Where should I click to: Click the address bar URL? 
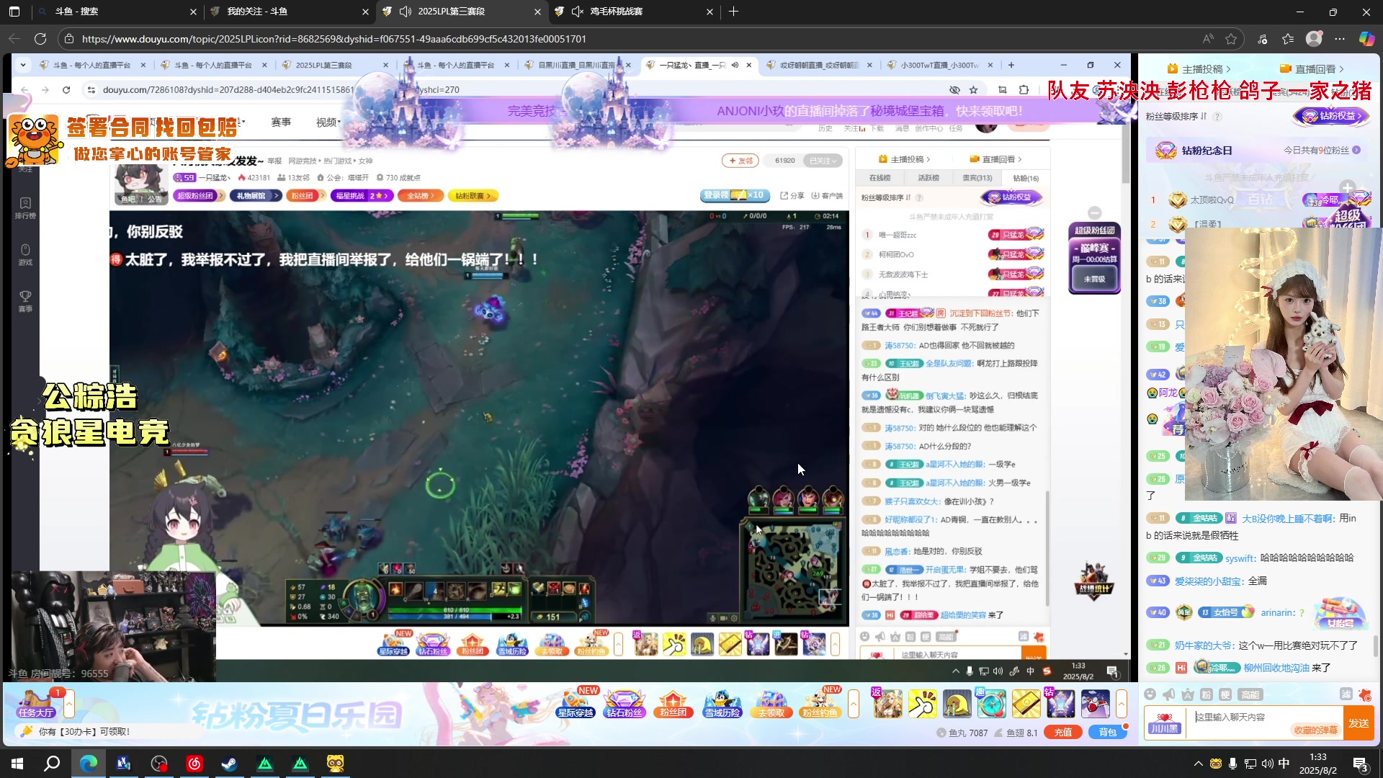tap(334, 39)
